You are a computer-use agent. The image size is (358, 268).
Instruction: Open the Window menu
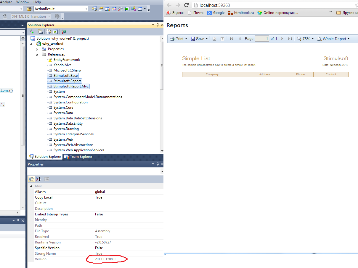tap(23, 2)
